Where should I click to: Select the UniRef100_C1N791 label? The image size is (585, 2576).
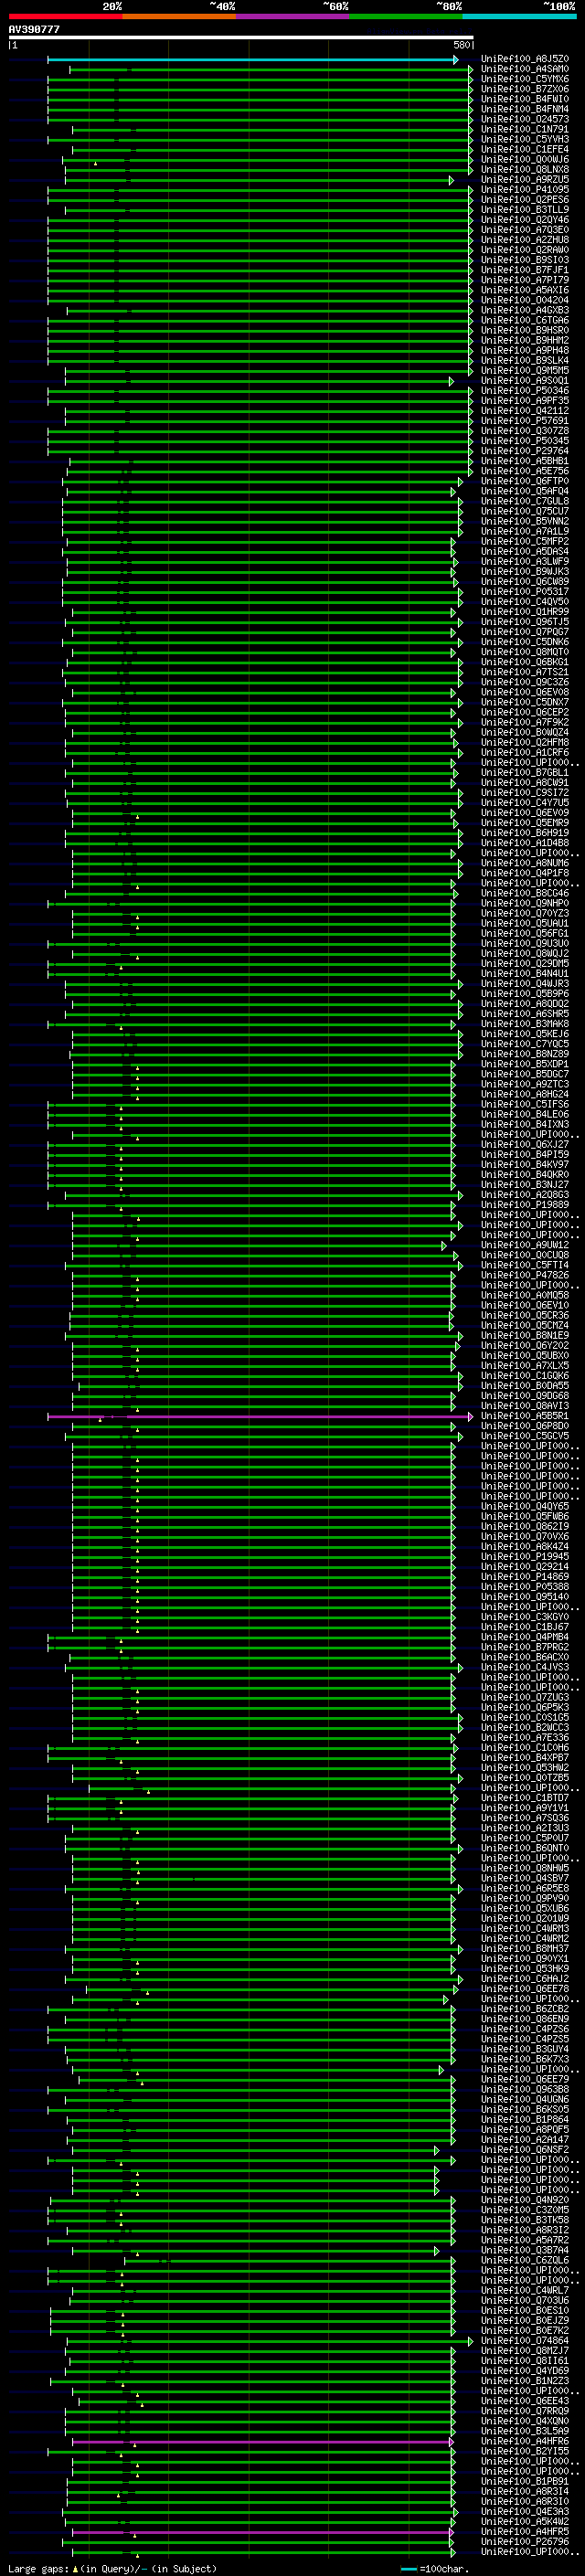point(525,129)
